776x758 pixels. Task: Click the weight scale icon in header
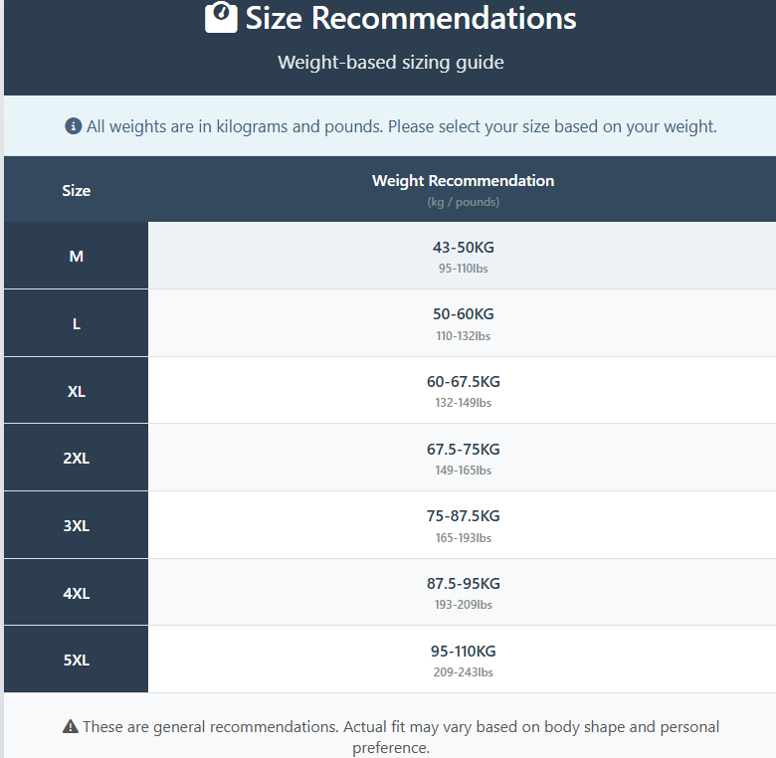tap(221, 17)
